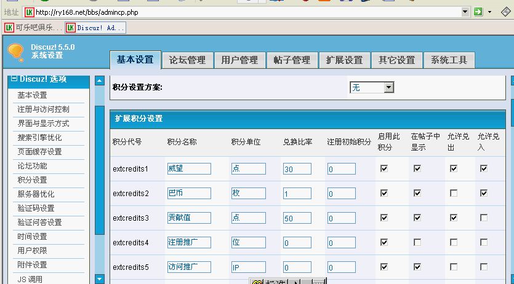Enable 允许兑出 for extcredits2
This screenshot has height=284, width=514.
tap(454, 193)
